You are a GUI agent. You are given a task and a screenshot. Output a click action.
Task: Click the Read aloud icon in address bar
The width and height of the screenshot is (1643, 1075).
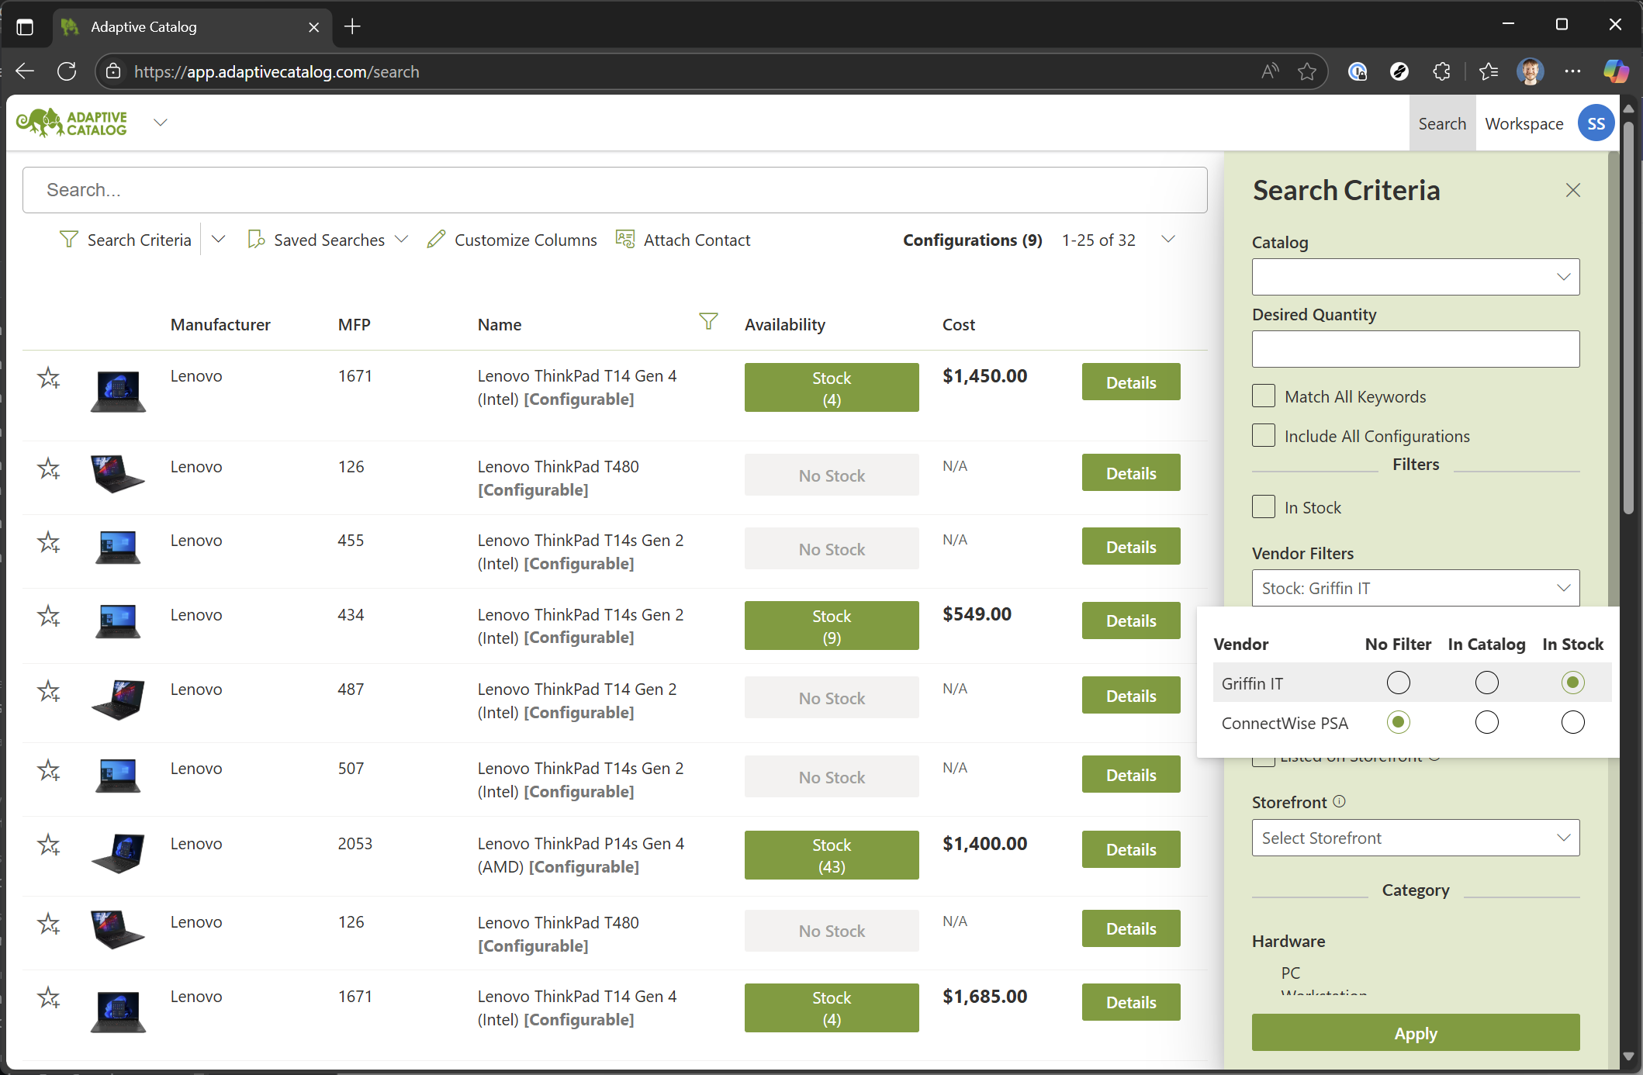pos(1270,71)
